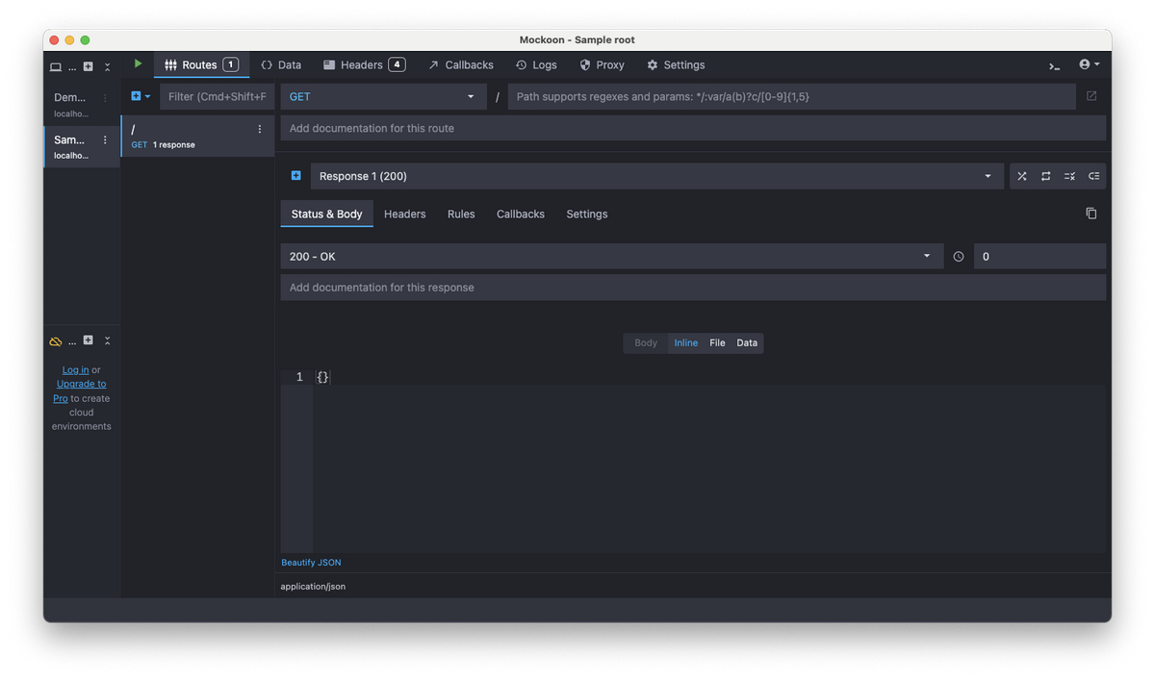Viewport: 1155px width, 680px height.
Task: Focus the routes Filter field
Action: click(218, 96)
